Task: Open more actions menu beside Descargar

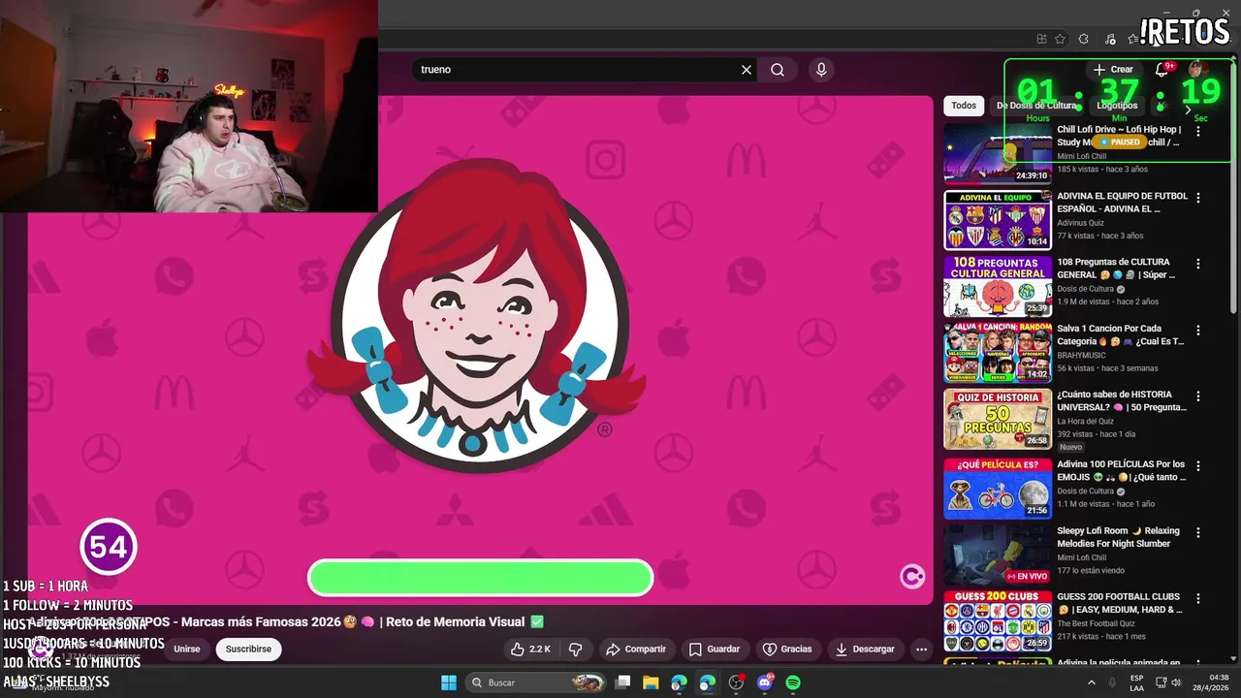Action: (x=922, y=649)
